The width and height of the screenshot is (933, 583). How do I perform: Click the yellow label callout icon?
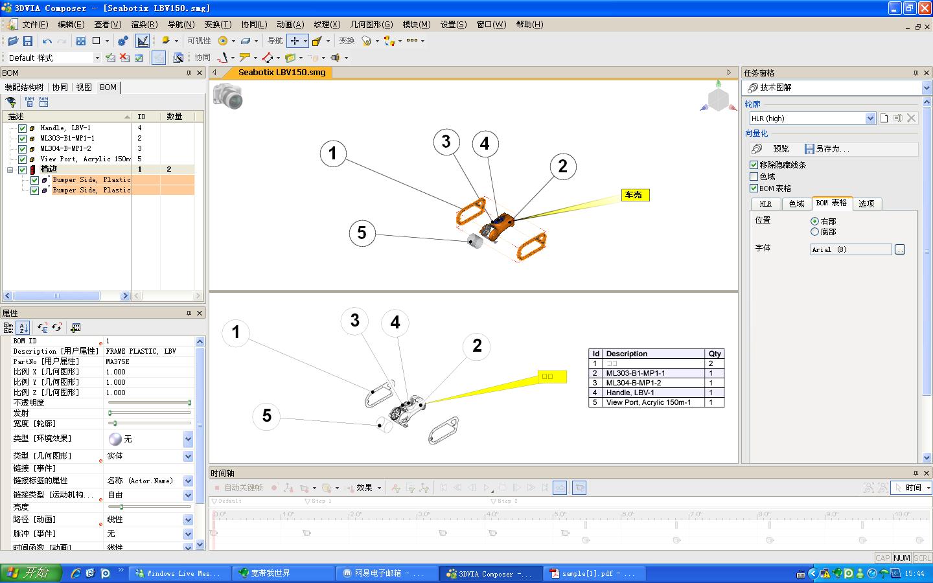coord(244,58)
